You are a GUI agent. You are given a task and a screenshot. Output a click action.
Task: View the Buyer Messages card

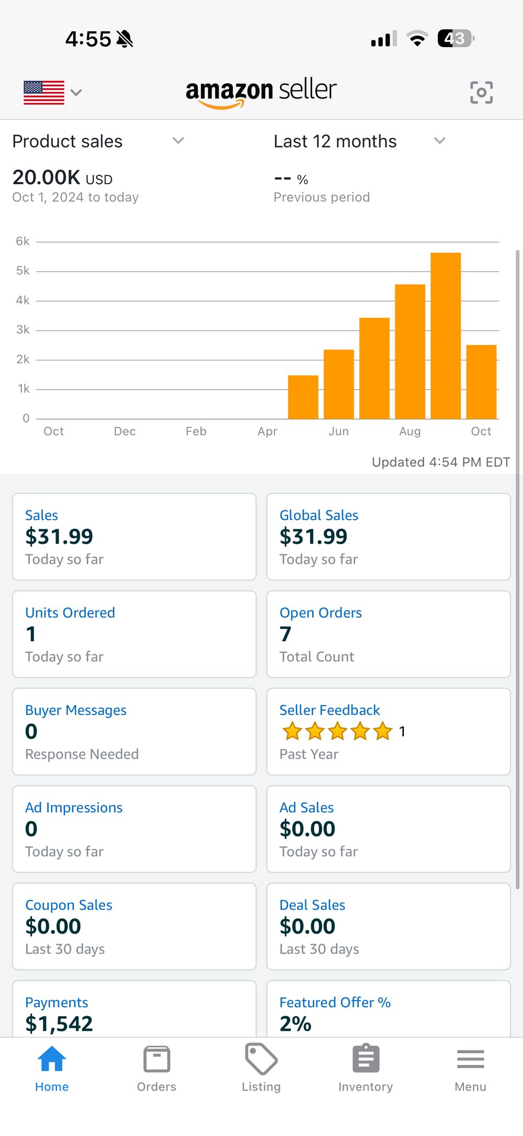pos(134,731)
